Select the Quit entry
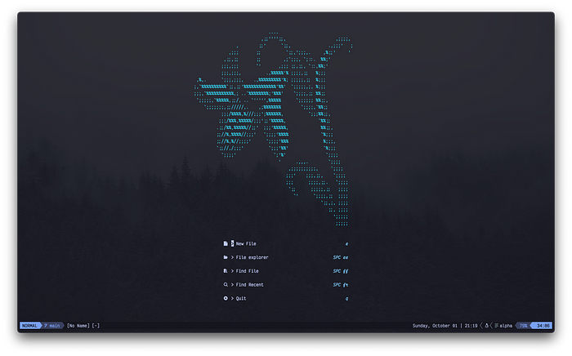 click(286, 298)
